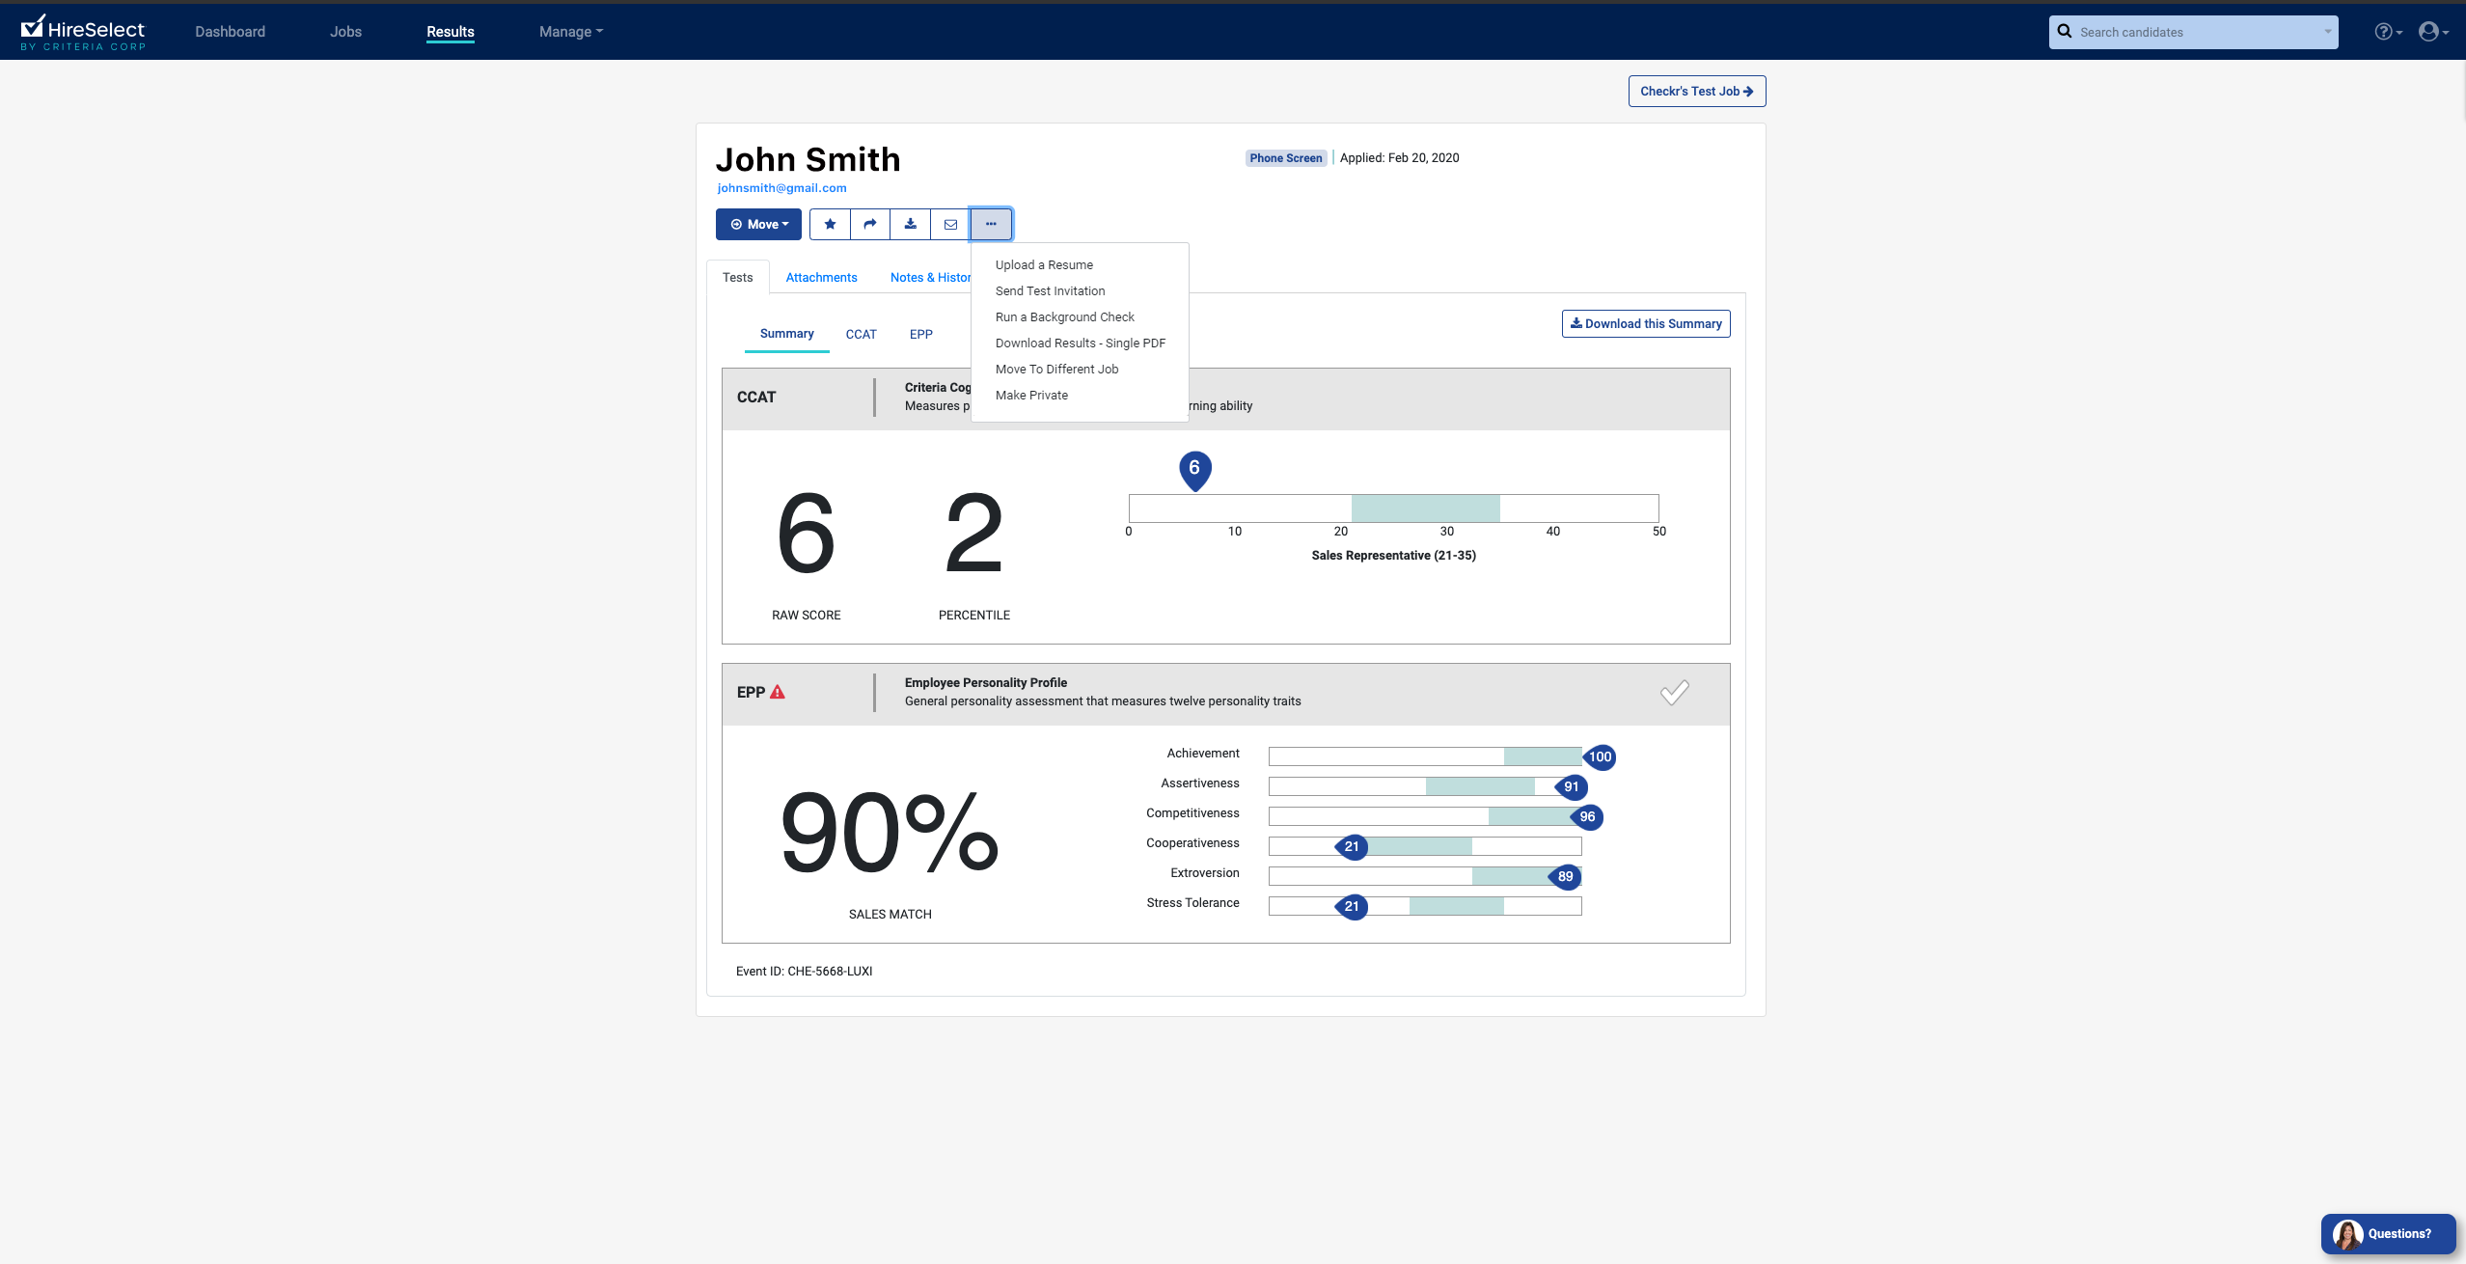Click Checkr's Test Job button
This screenshot has height=1264, width=2466.
1697,91
